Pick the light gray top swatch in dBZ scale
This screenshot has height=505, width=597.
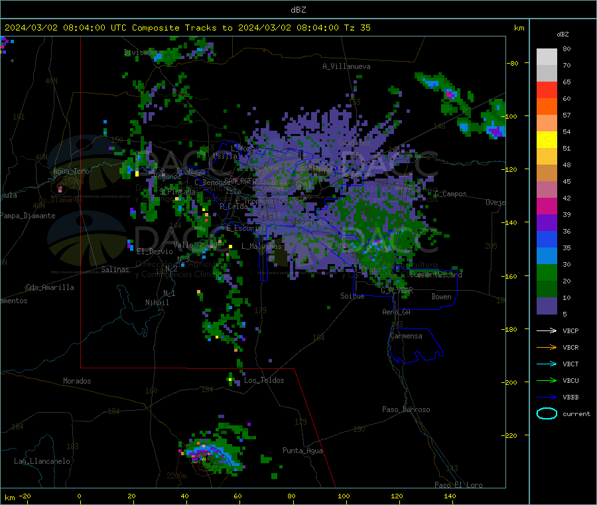click(547, 57)
